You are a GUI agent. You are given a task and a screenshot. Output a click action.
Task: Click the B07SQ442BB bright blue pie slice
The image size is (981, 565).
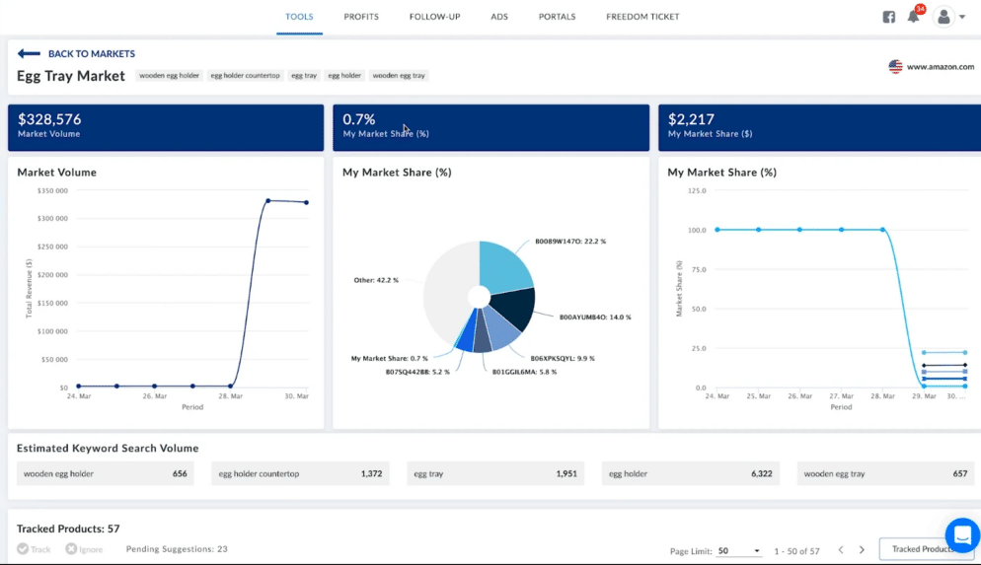pos(467,335)
